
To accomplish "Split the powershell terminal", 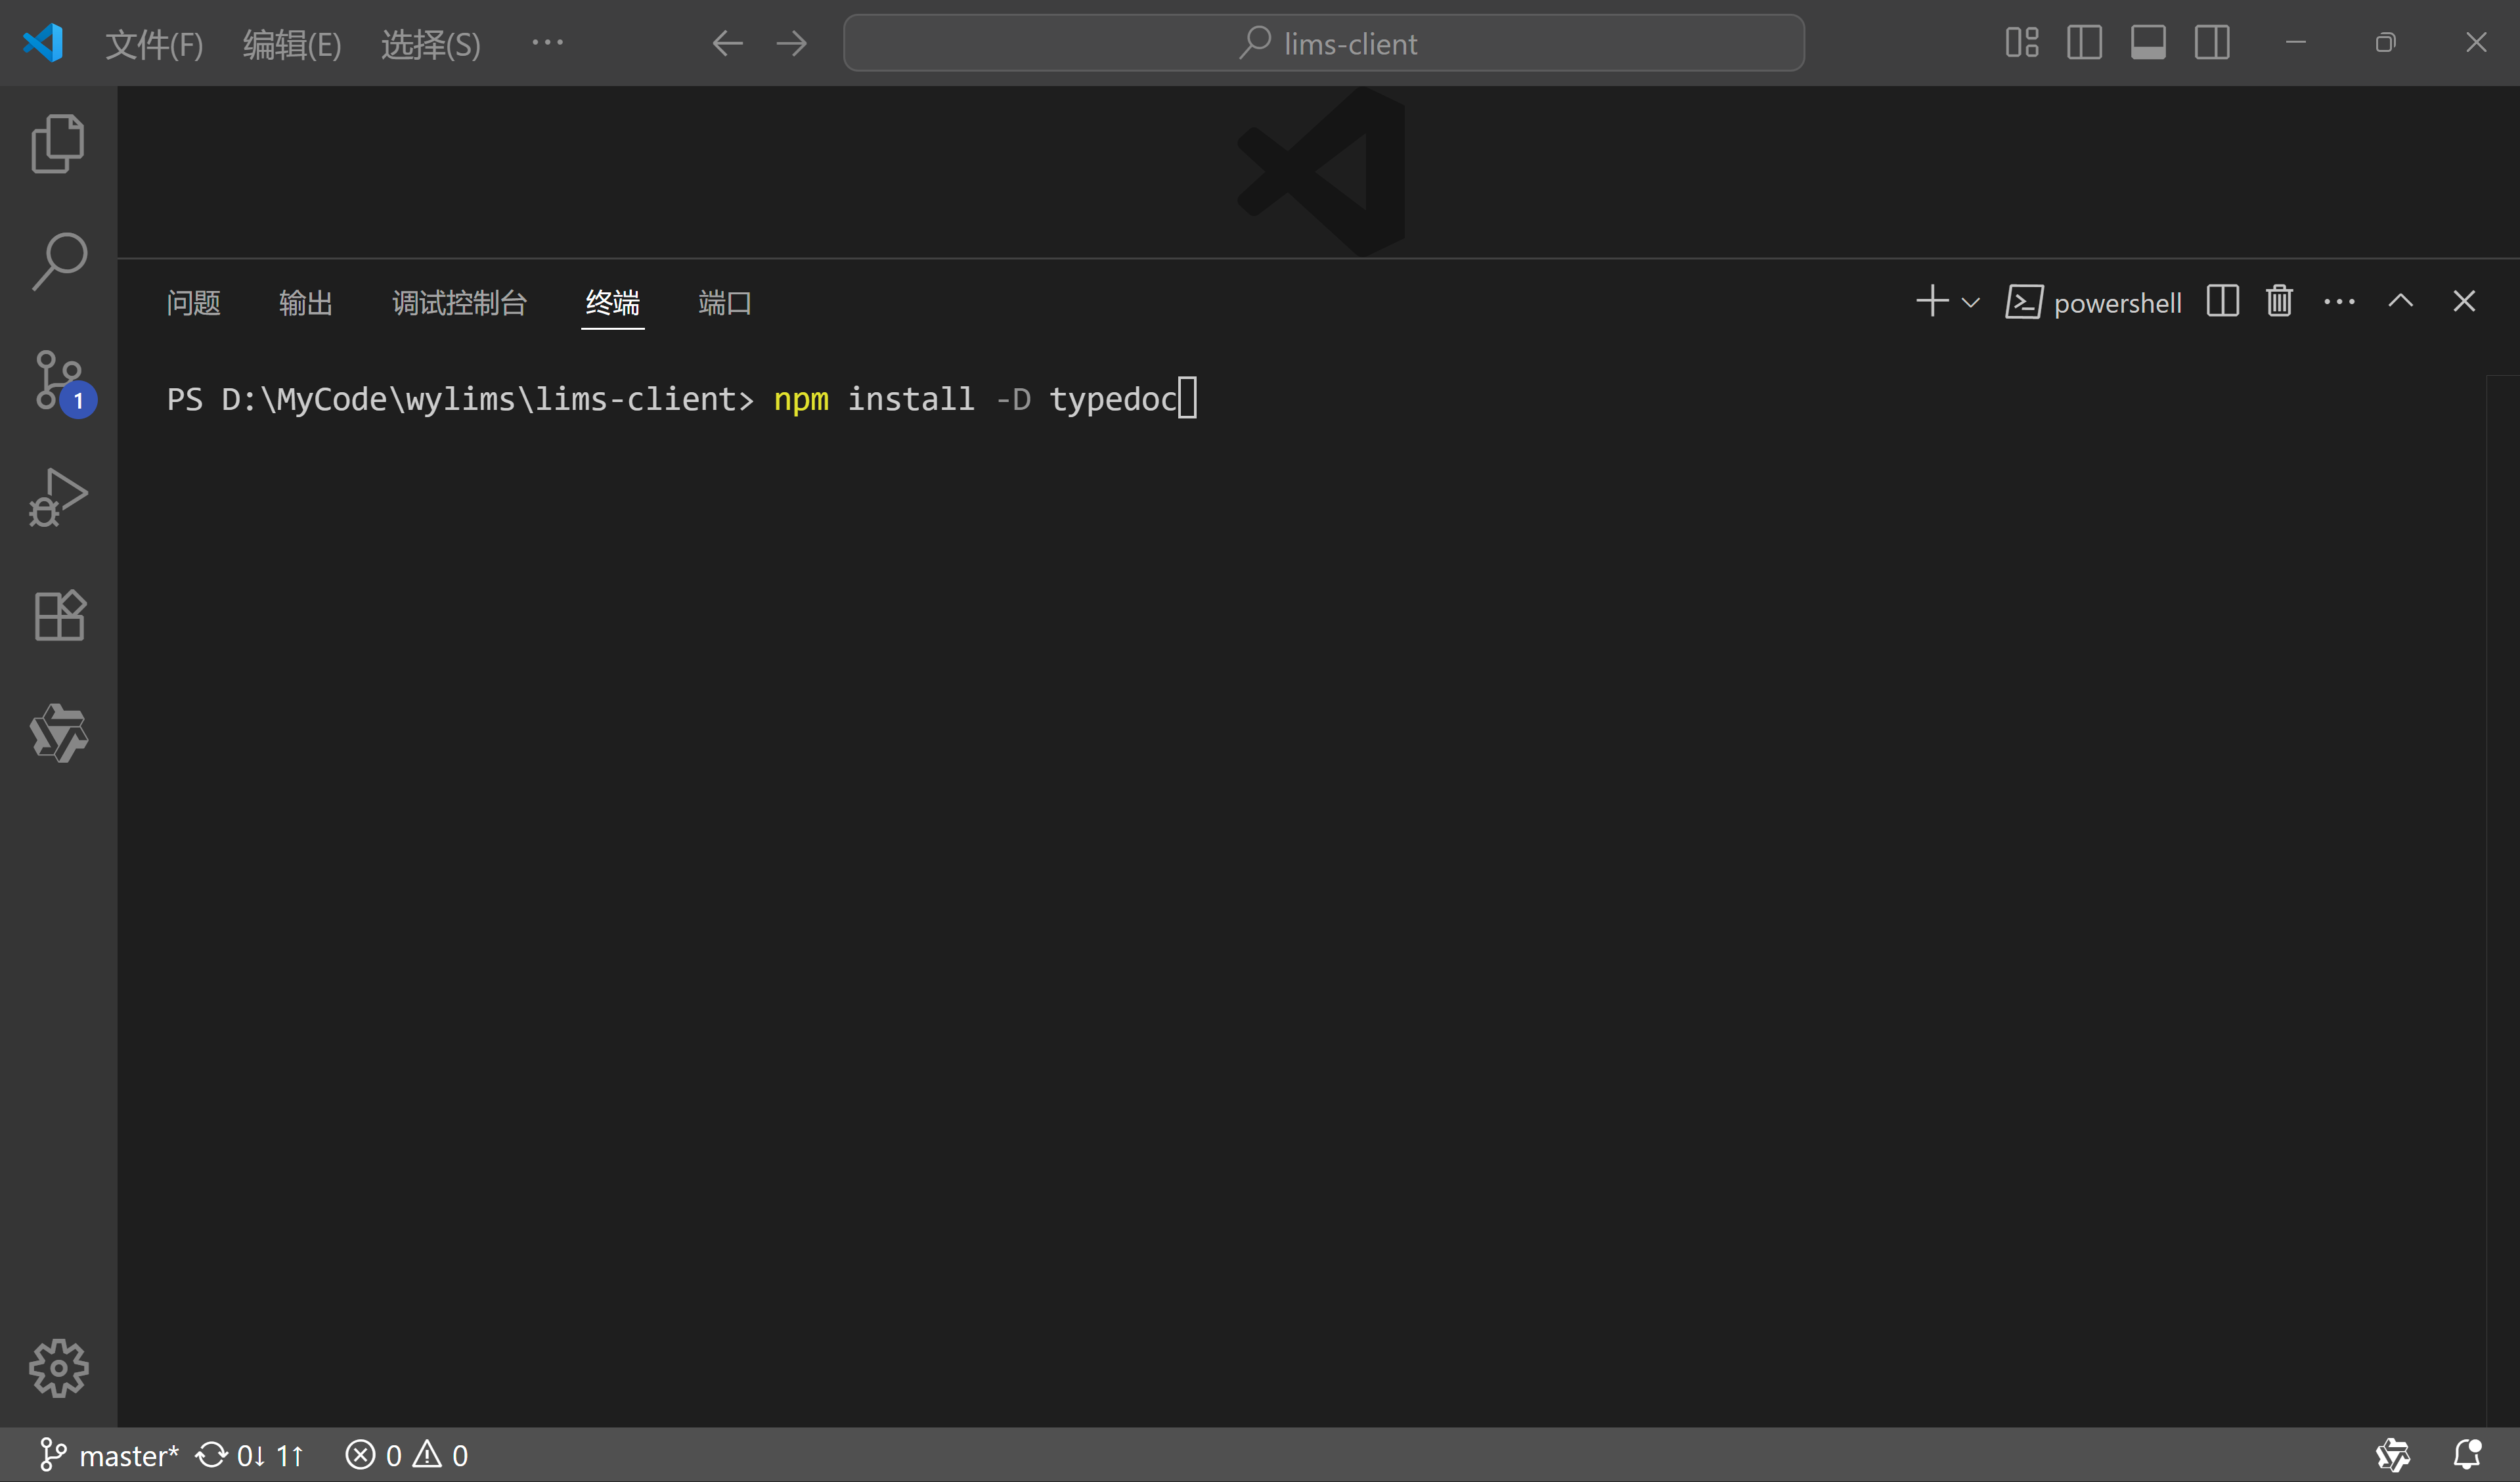I will (2221, 301).
